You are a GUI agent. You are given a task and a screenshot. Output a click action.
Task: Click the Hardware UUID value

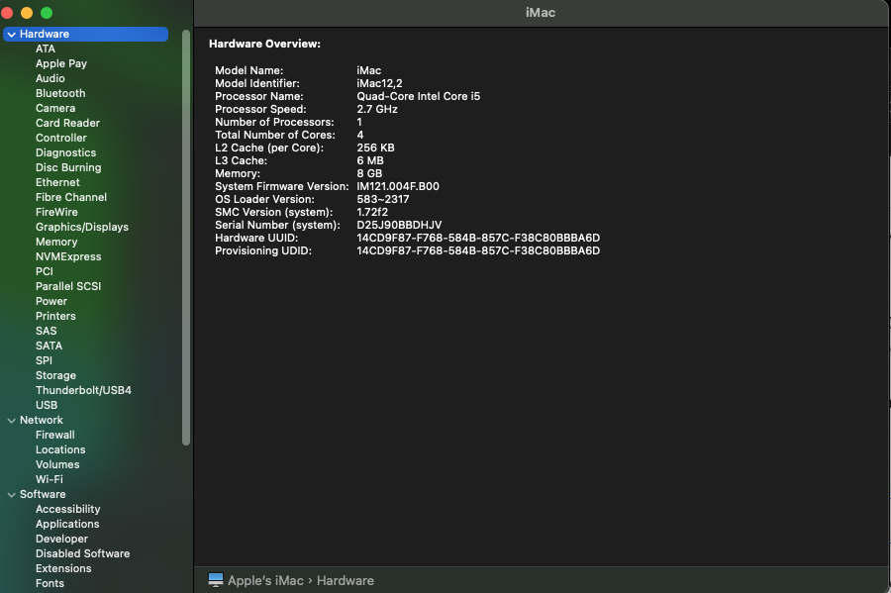click(478, 238)
